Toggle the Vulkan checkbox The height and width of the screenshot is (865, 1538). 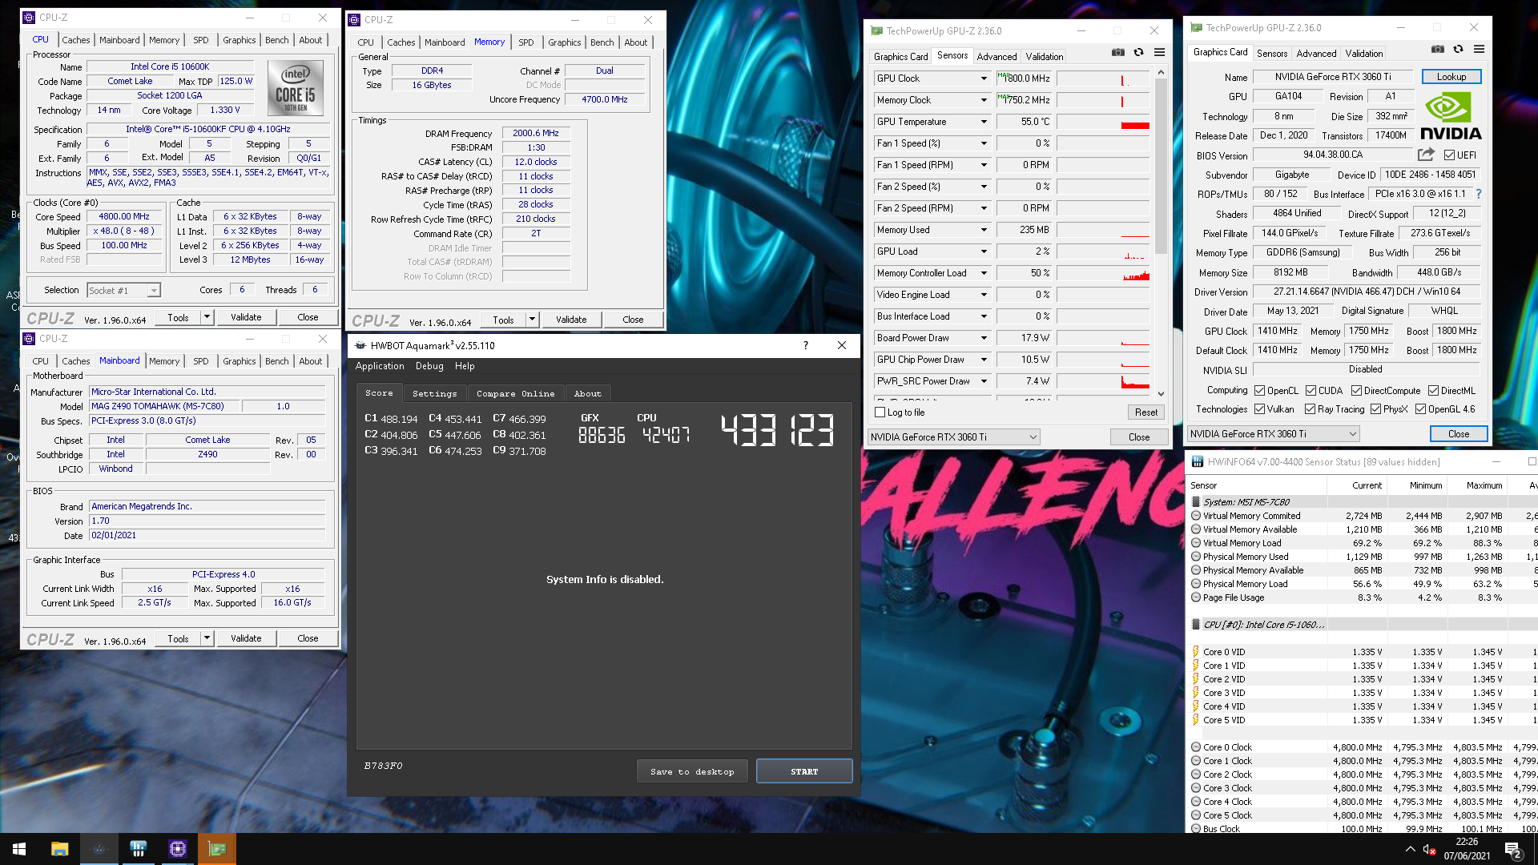point(1259,409)
